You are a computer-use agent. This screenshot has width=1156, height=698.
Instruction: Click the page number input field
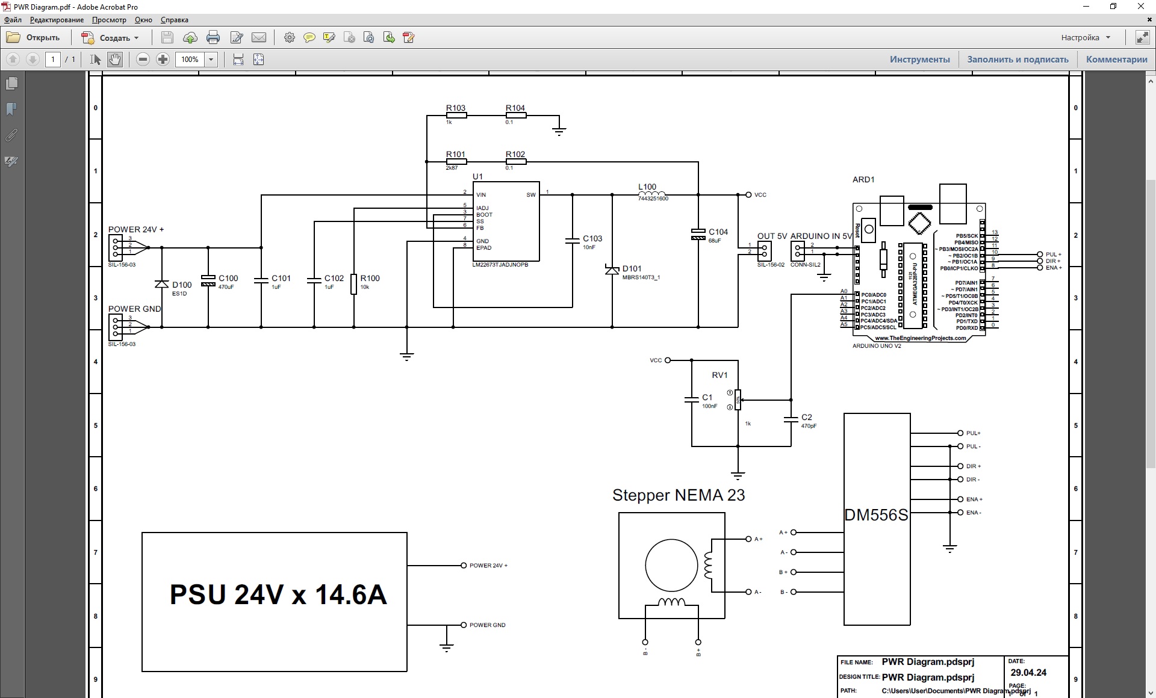53,59
